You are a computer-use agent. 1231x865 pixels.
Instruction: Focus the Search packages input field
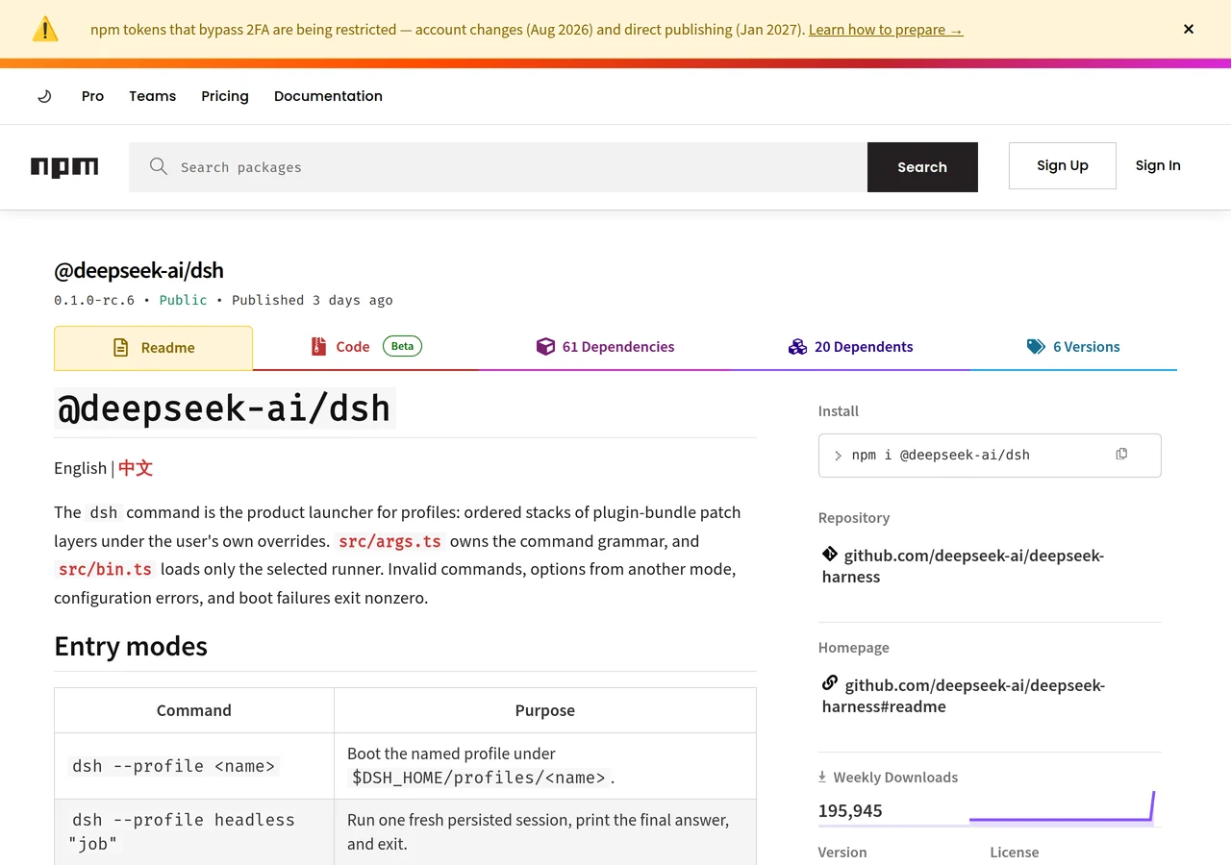[498, 167]
